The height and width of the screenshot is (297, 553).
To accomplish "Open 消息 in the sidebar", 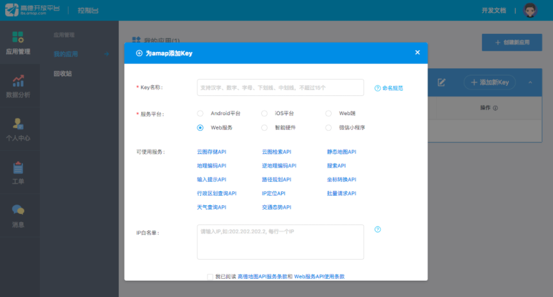I will pyautogui.click(x=18, y=216).
